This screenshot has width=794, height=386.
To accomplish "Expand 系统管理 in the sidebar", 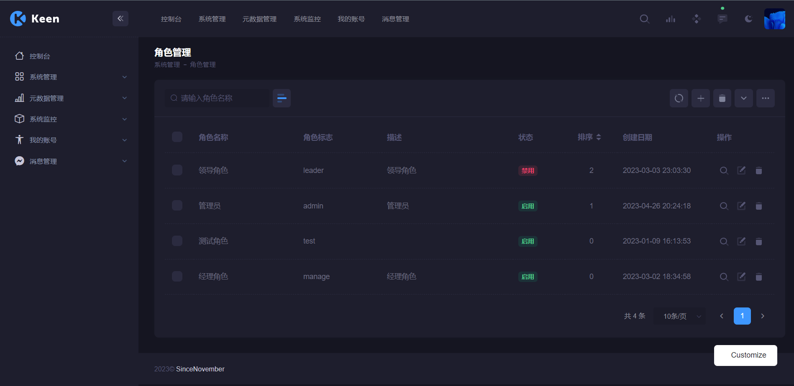I will pos(70,77).
